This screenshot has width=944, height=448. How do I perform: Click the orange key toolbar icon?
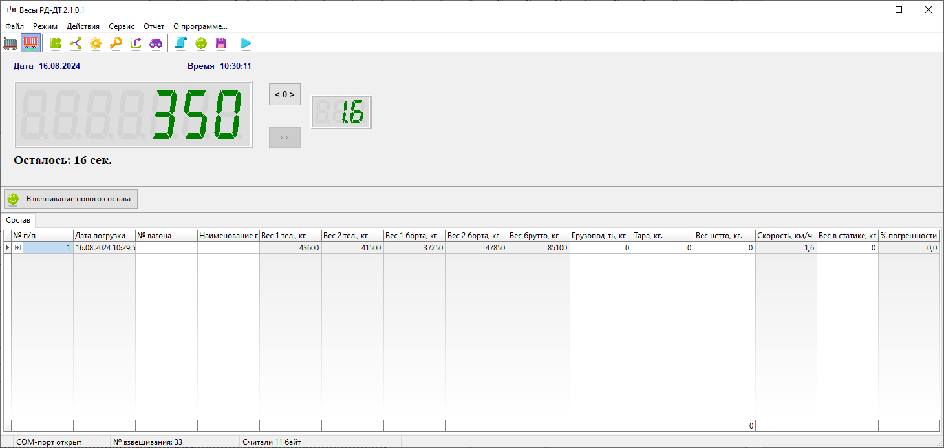coord(116,43)
